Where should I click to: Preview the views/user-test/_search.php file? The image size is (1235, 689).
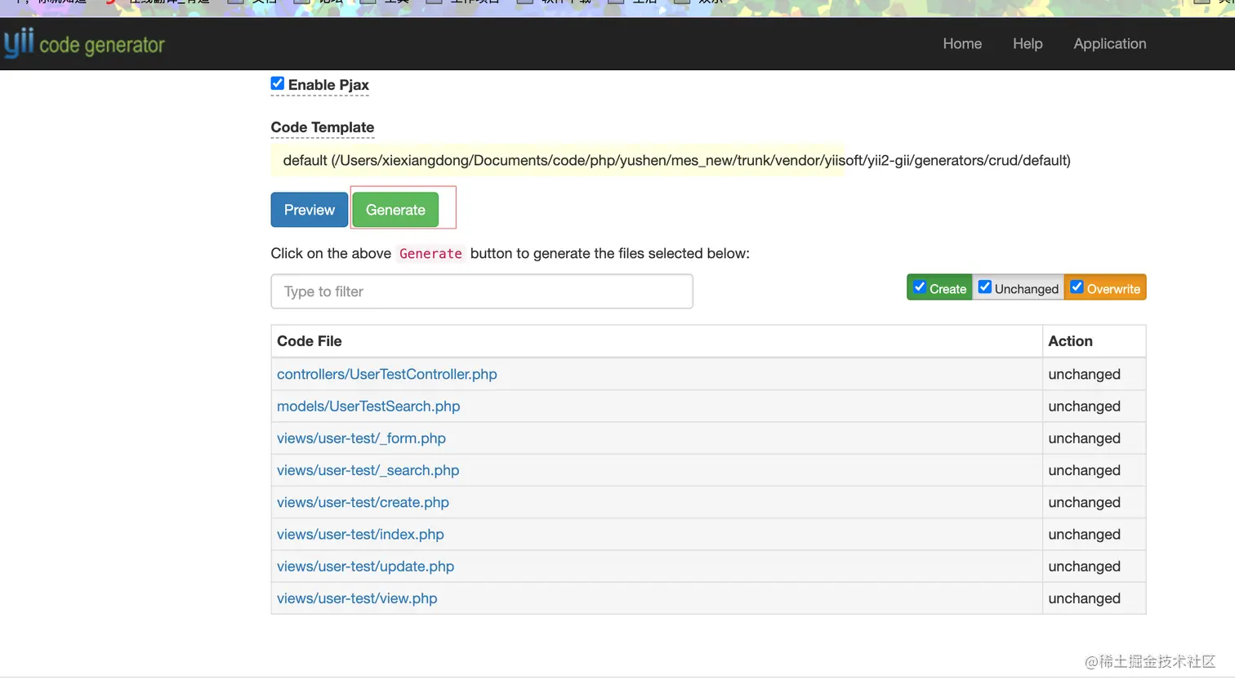tap(368, 470)
